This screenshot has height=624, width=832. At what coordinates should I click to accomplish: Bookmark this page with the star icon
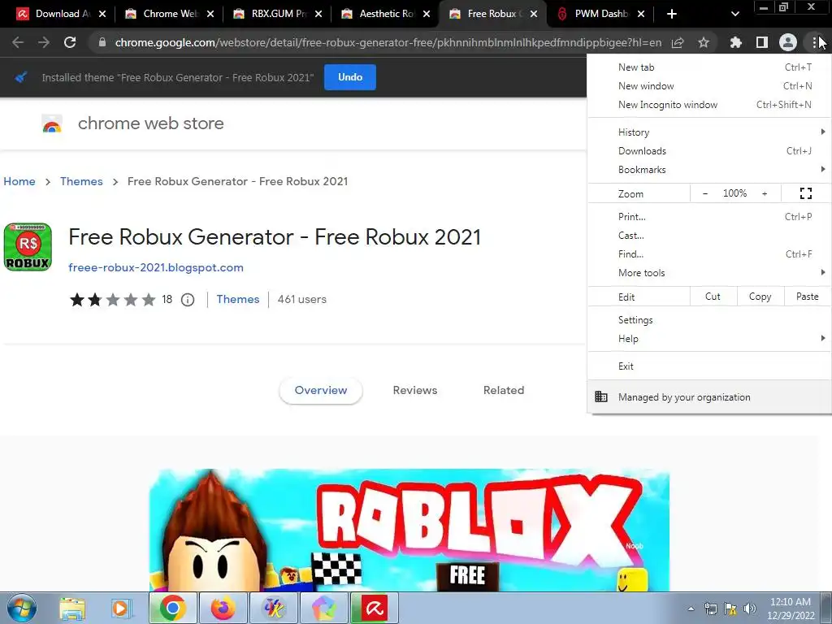[704, 42]
